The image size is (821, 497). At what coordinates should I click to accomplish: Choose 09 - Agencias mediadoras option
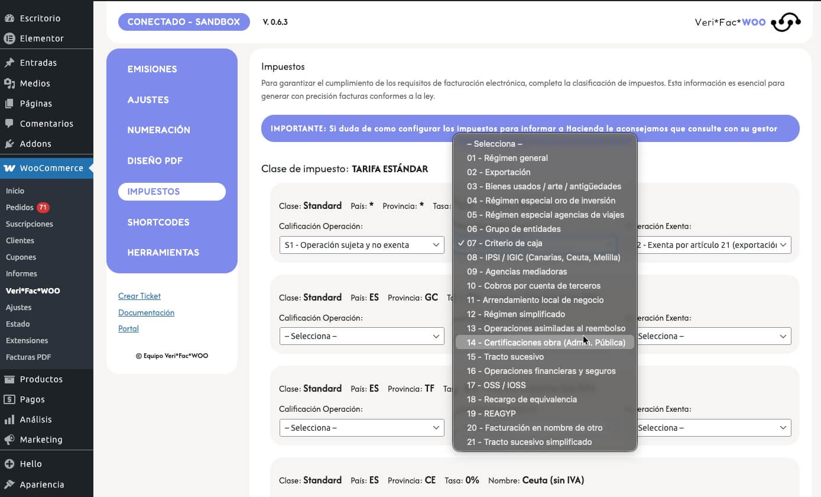tap(545, 272)
